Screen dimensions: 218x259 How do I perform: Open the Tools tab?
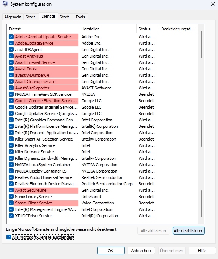coord(80,17)
